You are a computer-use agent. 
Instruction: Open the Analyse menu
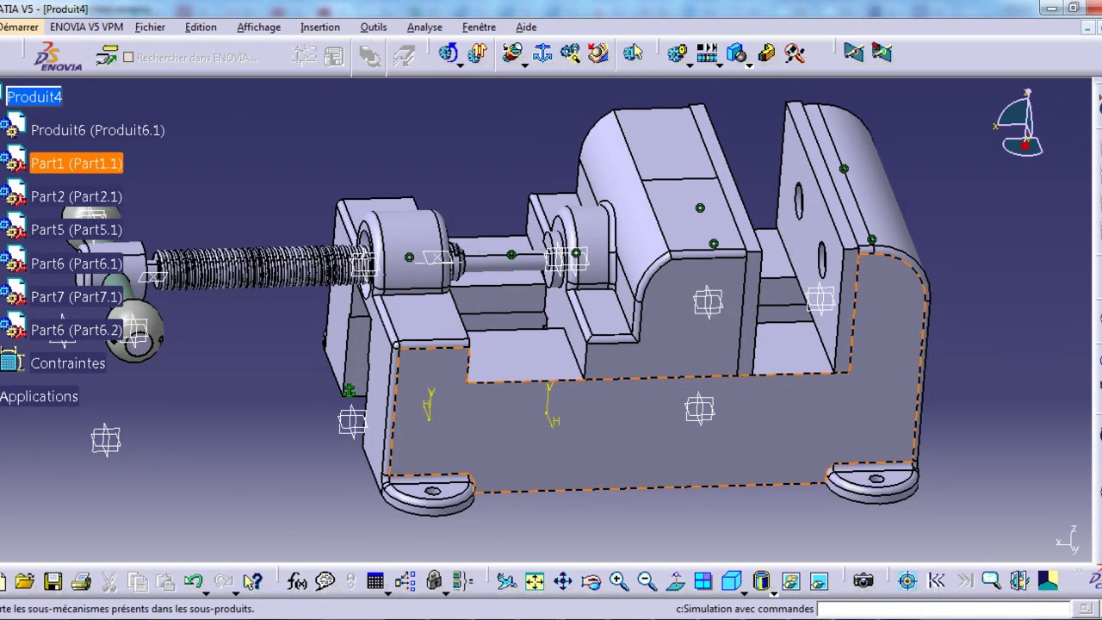tap(424, 27)
